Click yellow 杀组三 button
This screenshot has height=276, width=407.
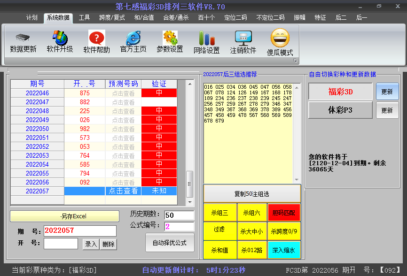tap(220, 213)
